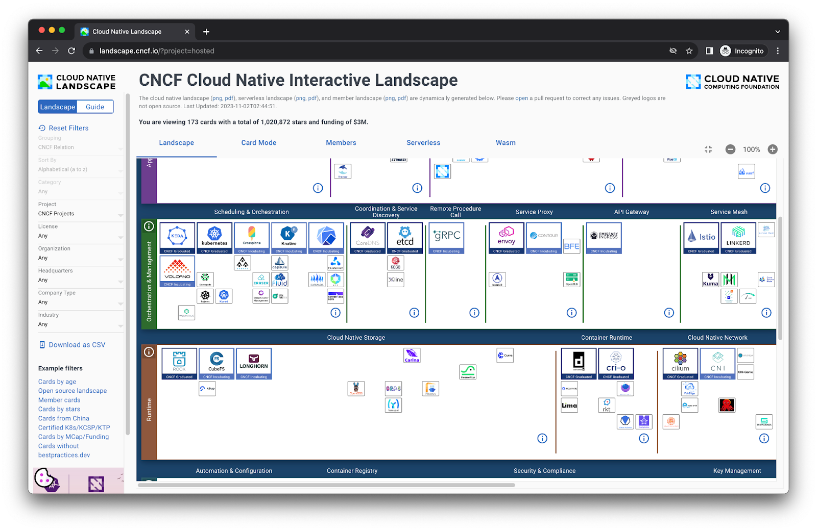Image resolution: width=817 pixels, height=531 pixels.
Task: Select the Members tab
Action: [341, 143]
